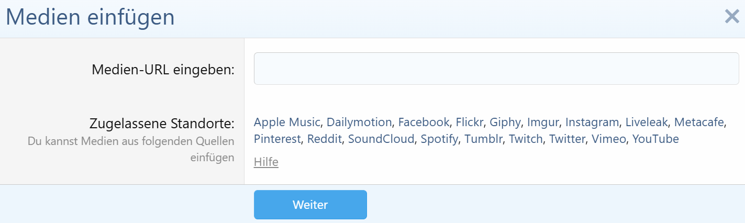Select the Imgur source link
Screen dimensions: 745x223
coord(543,122)
